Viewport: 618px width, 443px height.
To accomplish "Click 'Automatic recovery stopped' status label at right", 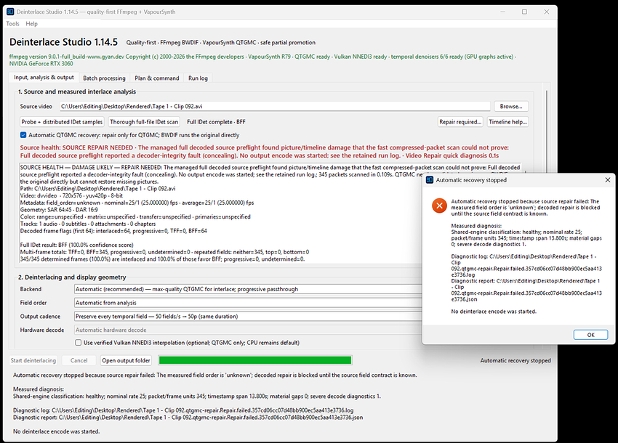I will pyautogui.click(x=515, y=360).
